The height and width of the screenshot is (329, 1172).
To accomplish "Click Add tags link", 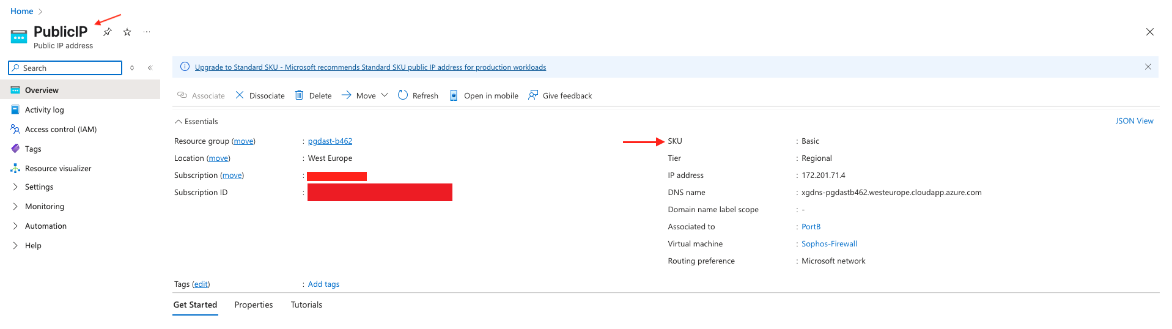I will point(323,284).
